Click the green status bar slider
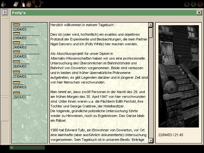The height and width of the screenshot is (153, 204). point(27,148)
